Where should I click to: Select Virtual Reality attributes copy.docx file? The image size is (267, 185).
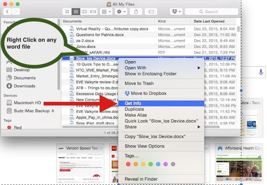pos(112,29)
